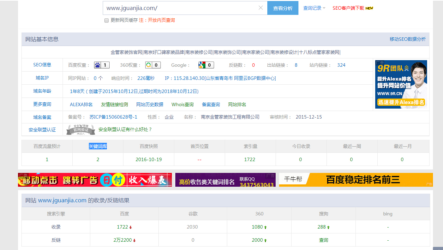The height and width of the screenshot is (250, 443).
Task: Click the backlinks count 0 in SEO信息
Action: (253, 65)
